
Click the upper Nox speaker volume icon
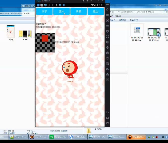point(108,42)
